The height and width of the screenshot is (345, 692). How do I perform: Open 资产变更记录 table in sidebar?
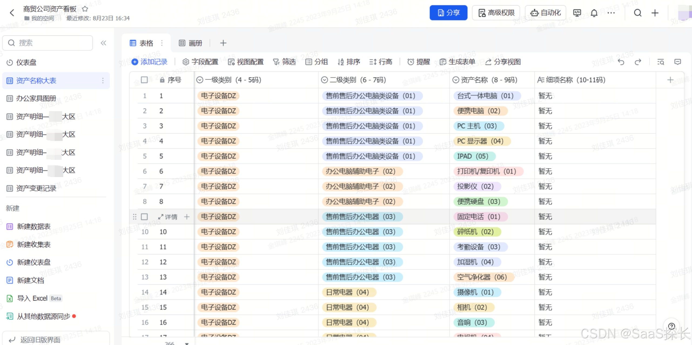(x=36, y=188)
